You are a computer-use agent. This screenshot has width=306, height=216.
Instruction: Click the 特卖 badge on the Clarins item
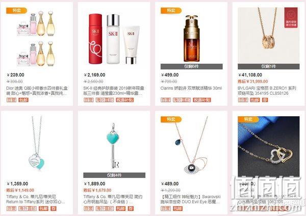(171, 11)
